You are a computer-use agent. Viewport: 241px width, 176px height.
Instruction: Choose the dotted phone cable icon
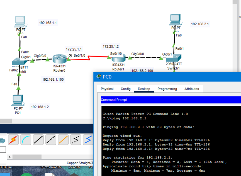pos(76,140)
